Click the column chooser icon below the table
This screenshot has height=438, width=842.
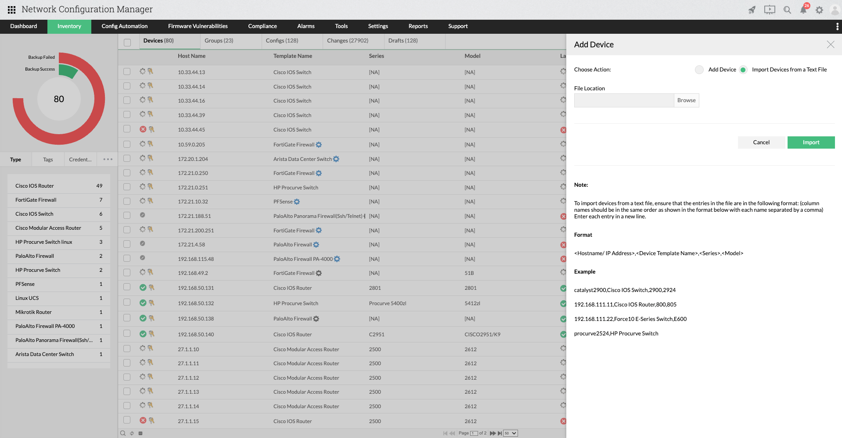click(x=140, y=433)
